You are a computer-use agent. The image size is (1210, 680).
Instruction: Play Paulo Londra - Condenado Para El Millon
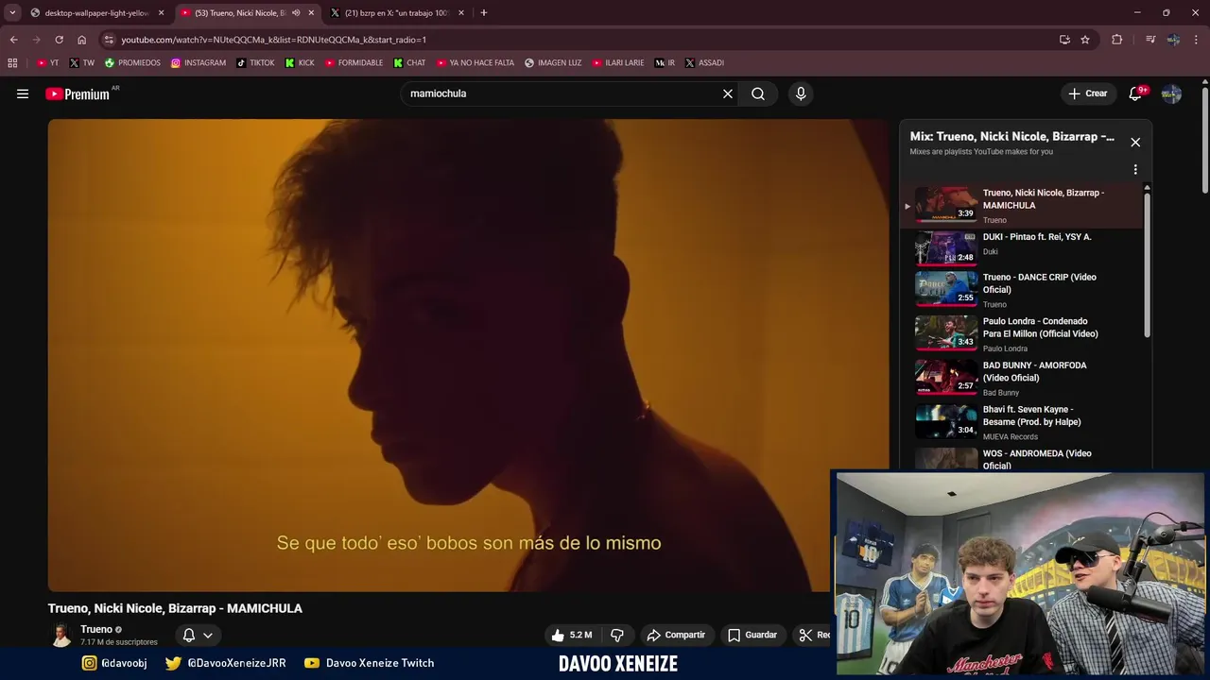(x=1021, y=333)
